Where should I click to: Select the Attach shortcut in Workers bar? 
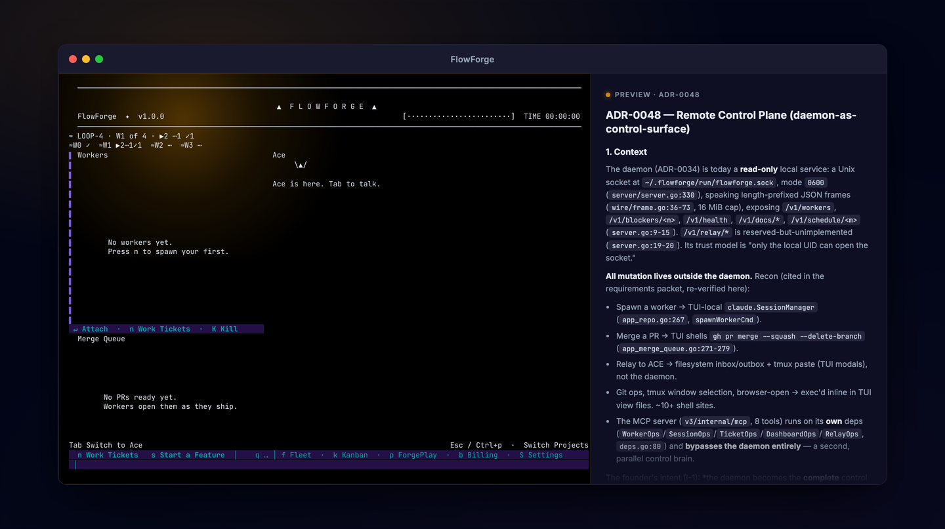[91, 329]
